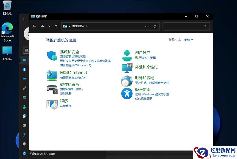Select Accessibility icon in Settings sidebar
237x159 pixels.
click(x=24, y=135)
